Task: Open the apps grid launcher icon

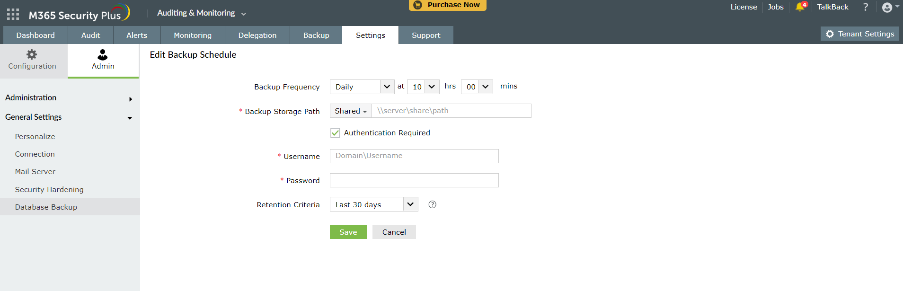Action: [x=13, y=14]
